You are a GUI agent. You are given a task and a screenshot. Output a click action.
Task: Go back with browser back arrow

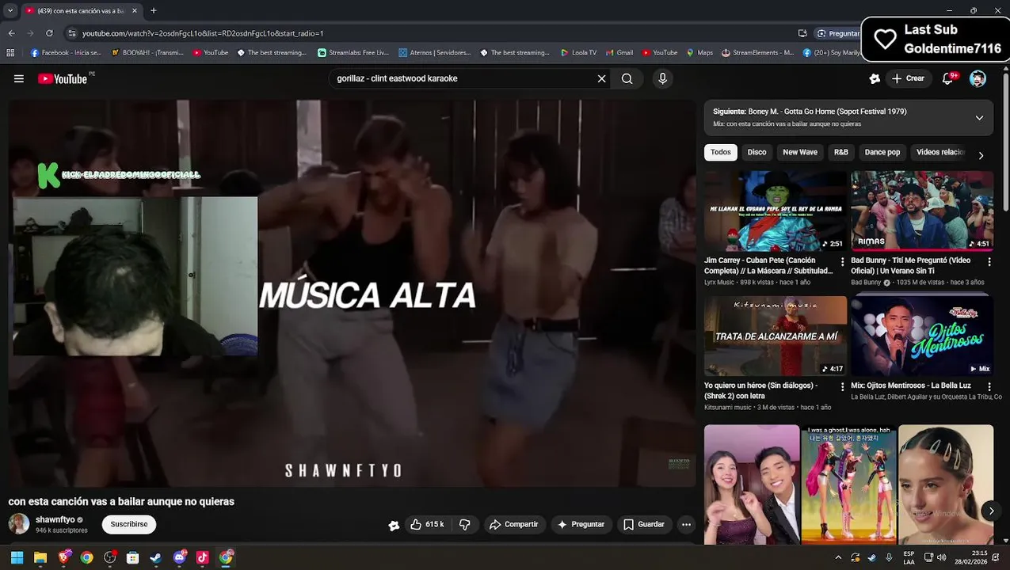pos(11,33)
